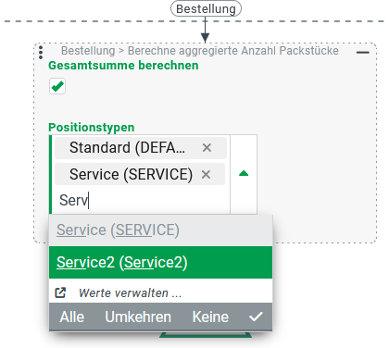Open the external link icon beside Werte verwalten
The width and height of the screenshot is (389, 348).
coord(60,292)
